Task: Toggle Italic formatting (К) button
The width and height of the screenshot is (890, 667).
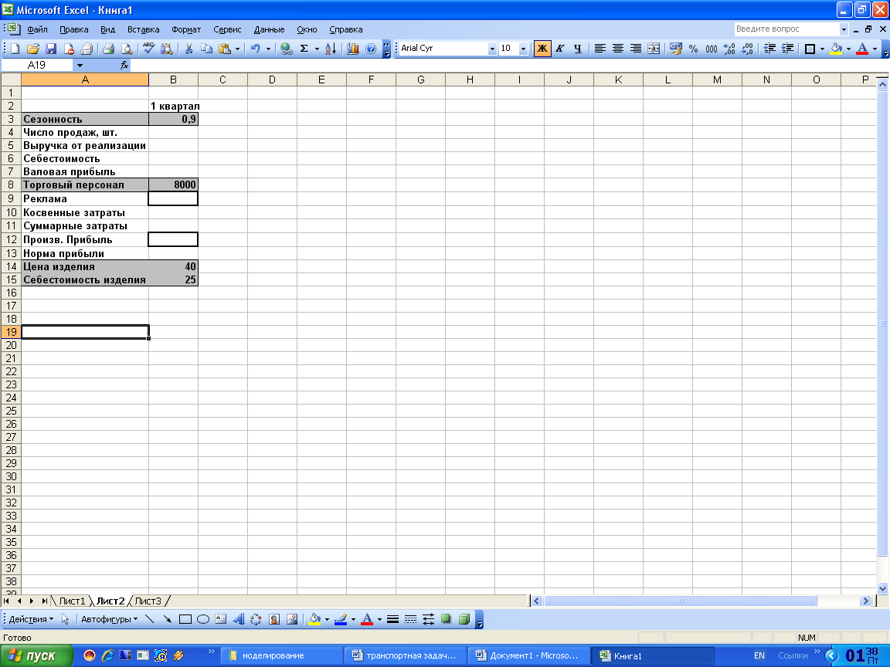Action: 559,49
